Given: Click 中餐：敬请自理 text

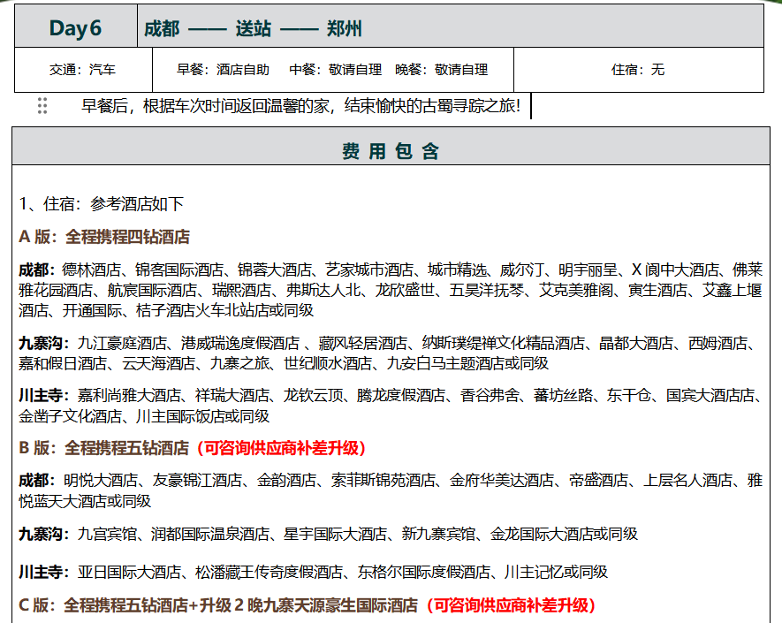Looking at the screenshot, I should coord(335,69).
